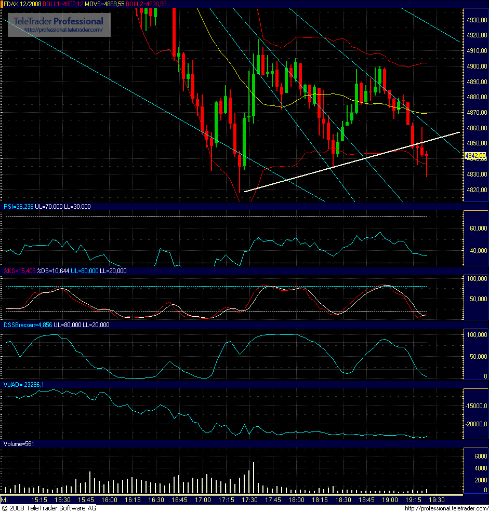Click the 16:00 time axis label
Image resolution: width=489 pixels, height=513 pixels.
(x=110, y=500)
